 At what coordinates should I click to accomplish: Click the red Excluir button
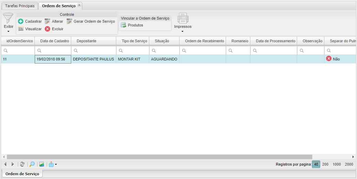tap(54, 29)
